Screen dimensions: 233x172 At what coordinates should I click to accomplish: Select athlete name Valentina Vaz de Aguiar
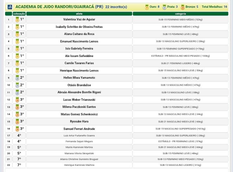point(79,19)
